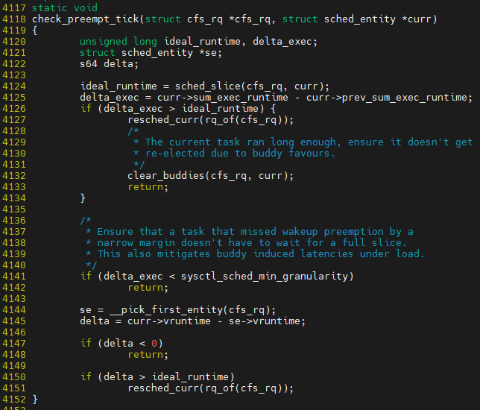This screenshot has height=410, width=480.
Task: Click the clear_buddies(cfs_rq, curr) call
Action: click(x=210, y=176)
